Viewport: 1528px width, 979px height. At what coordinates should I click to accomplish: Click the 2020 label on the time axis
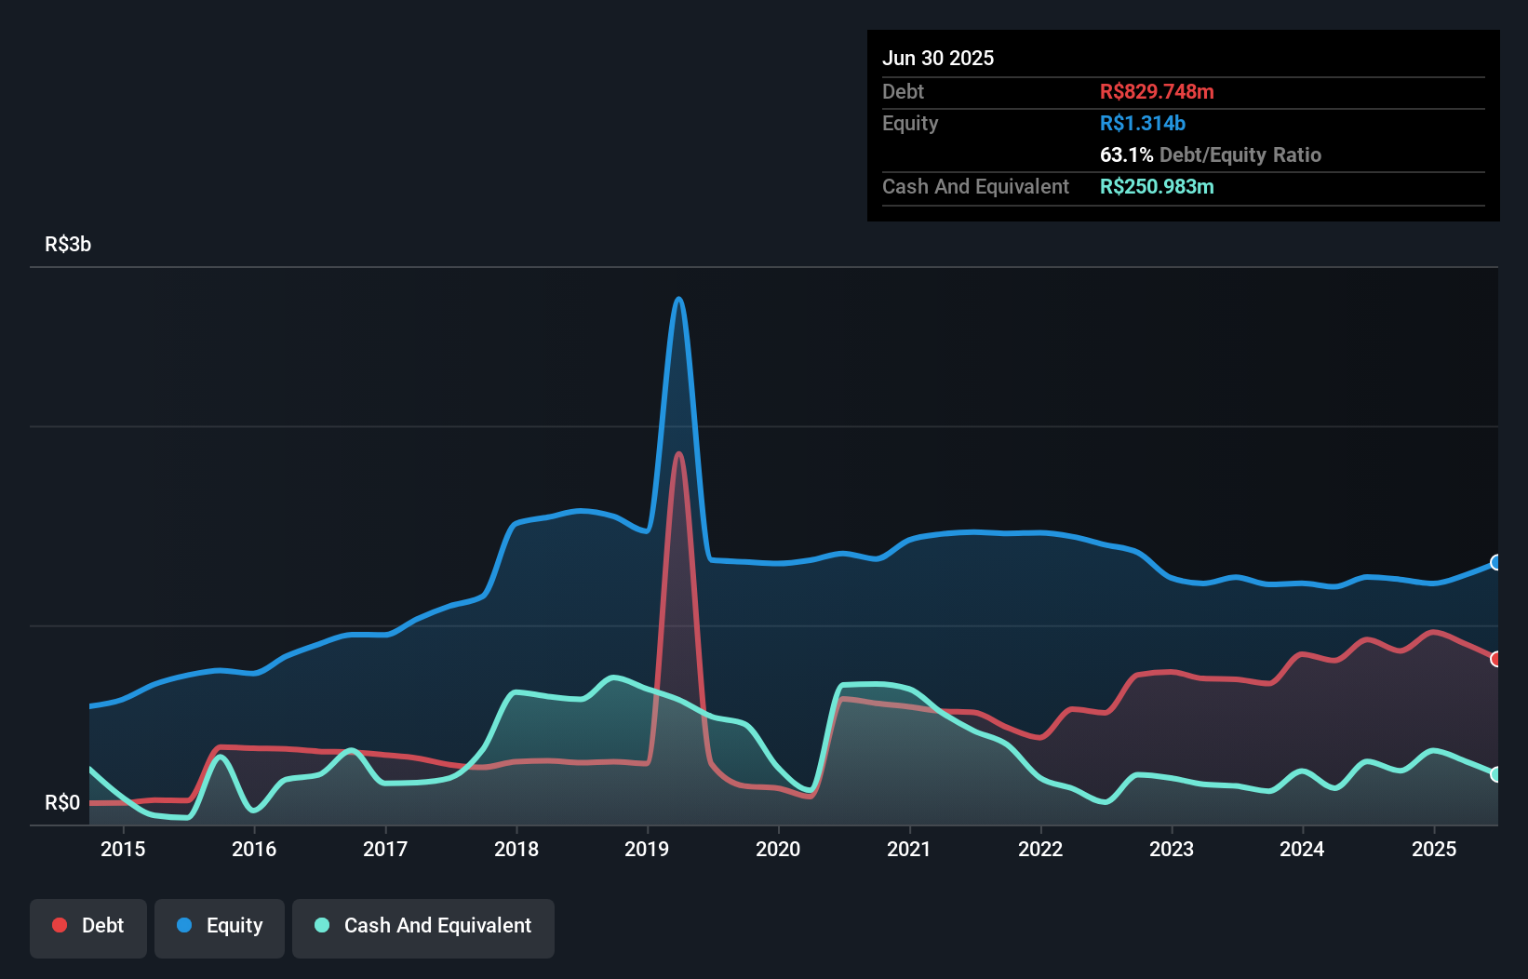pyautogui.click(x=778, y=849)
